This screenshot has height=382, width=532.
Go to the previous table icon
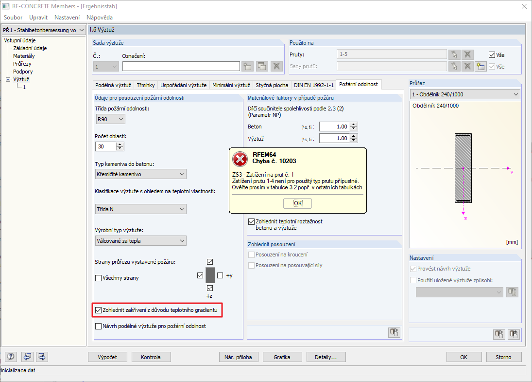click(27, 357)
